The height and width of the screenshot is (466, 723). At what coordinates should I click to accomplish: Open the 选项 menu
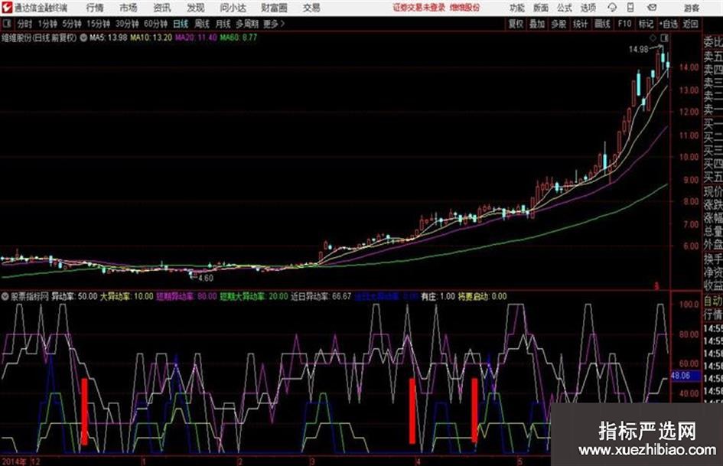point(588,8)
